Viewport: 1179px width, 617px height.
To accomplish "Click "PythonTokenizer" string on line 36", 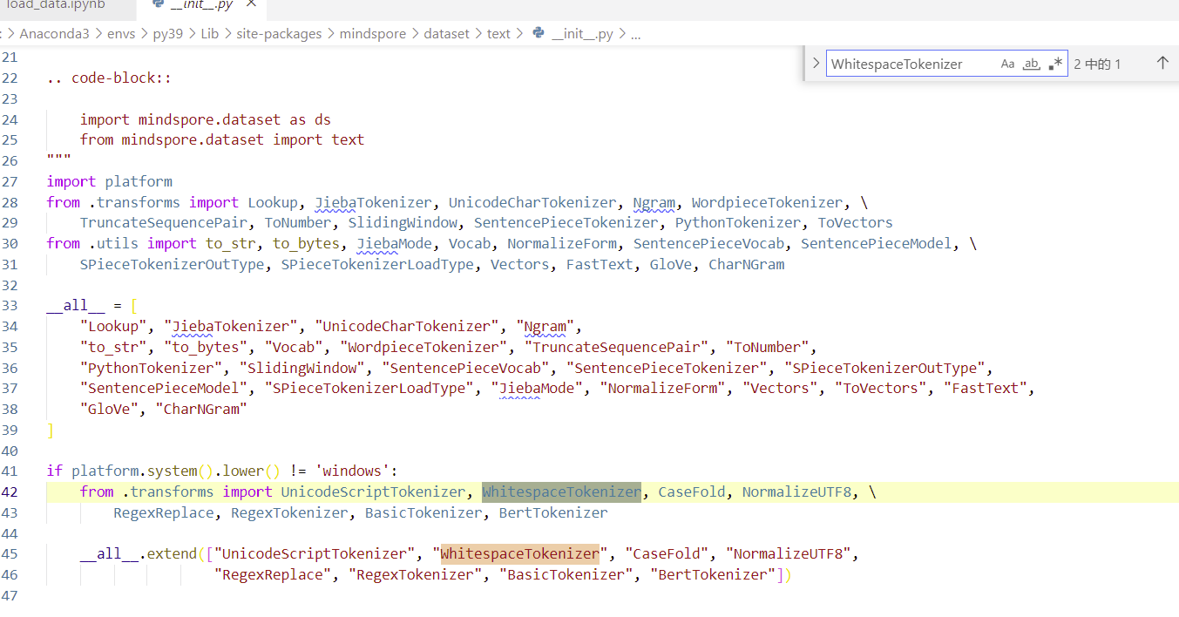I will (152, 368).
